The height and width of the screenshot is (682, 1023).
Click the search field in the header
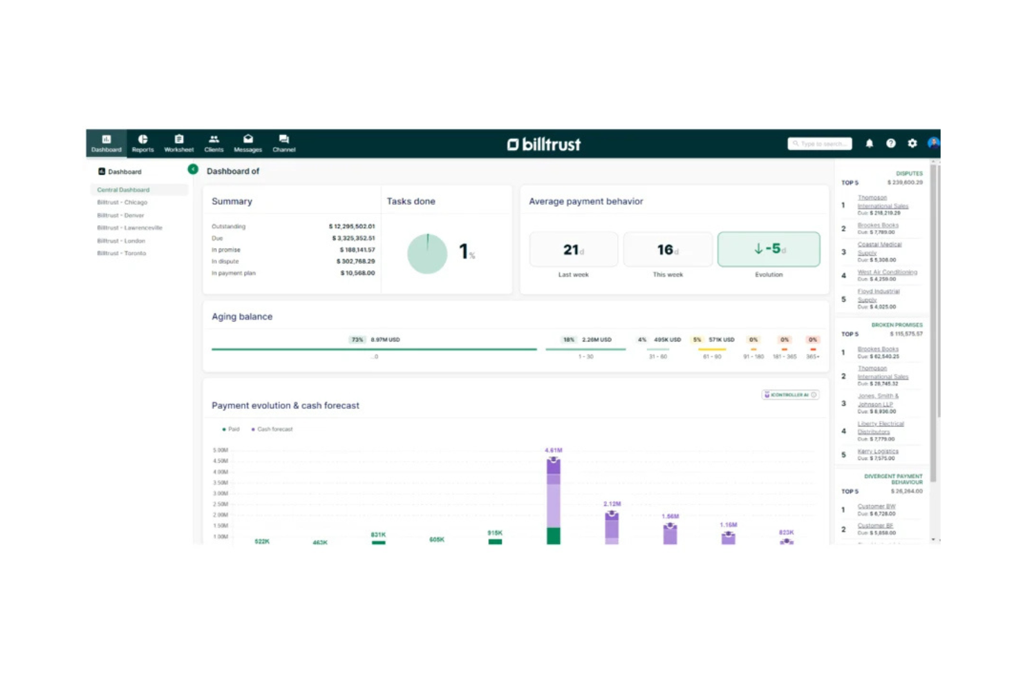820,144
